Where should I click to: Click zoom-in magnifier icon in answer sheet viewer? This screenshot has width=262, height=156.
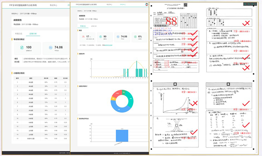(x=245, y=4)
